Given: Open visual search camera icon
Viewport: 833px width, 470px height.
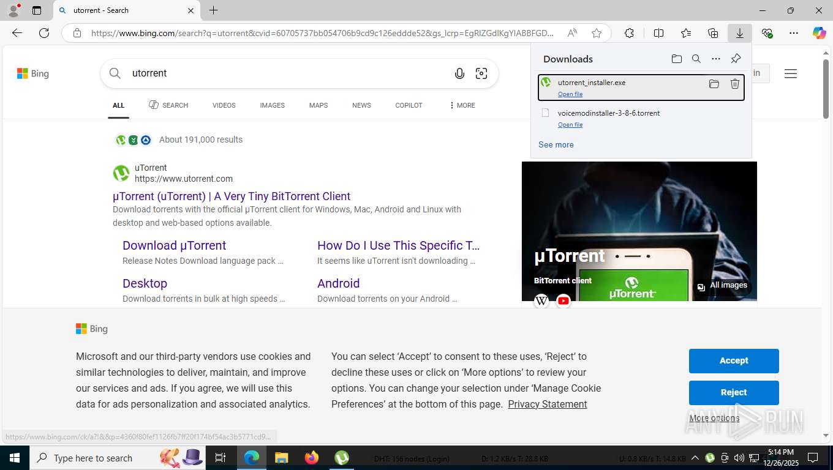Looking at the screenshot, I should (481, 73).
